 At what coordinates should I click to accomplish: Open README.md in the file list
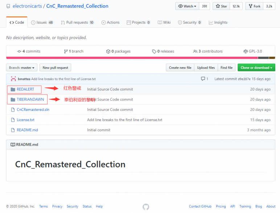27,130
